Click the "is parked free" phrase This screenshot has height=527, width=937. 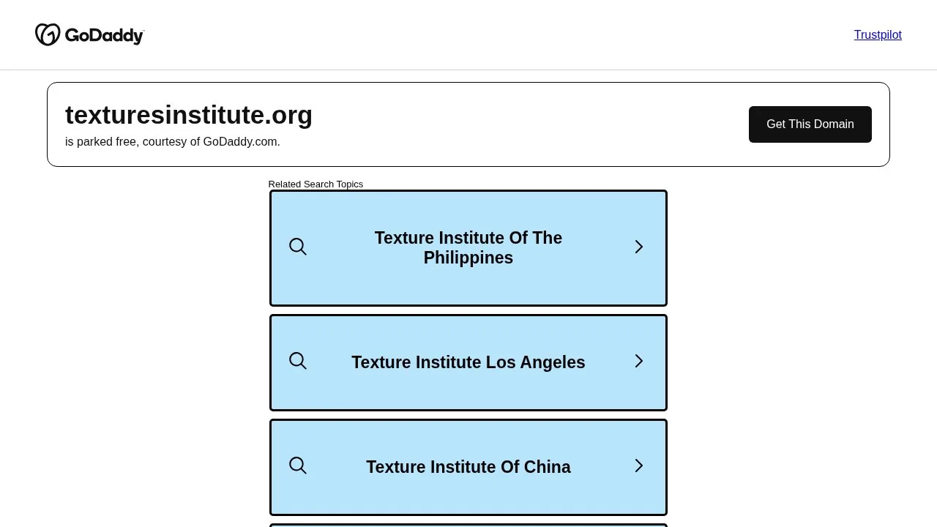coord(101,142)
